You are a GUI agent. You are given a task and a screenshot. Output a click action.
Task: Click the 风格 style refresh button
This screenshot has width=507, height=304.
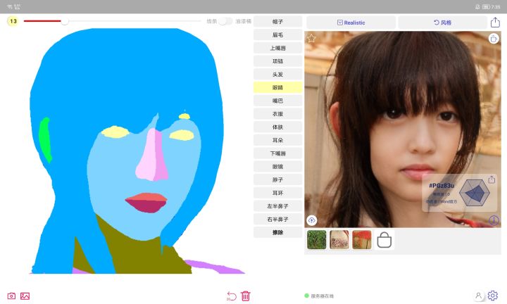pos(442,23)
